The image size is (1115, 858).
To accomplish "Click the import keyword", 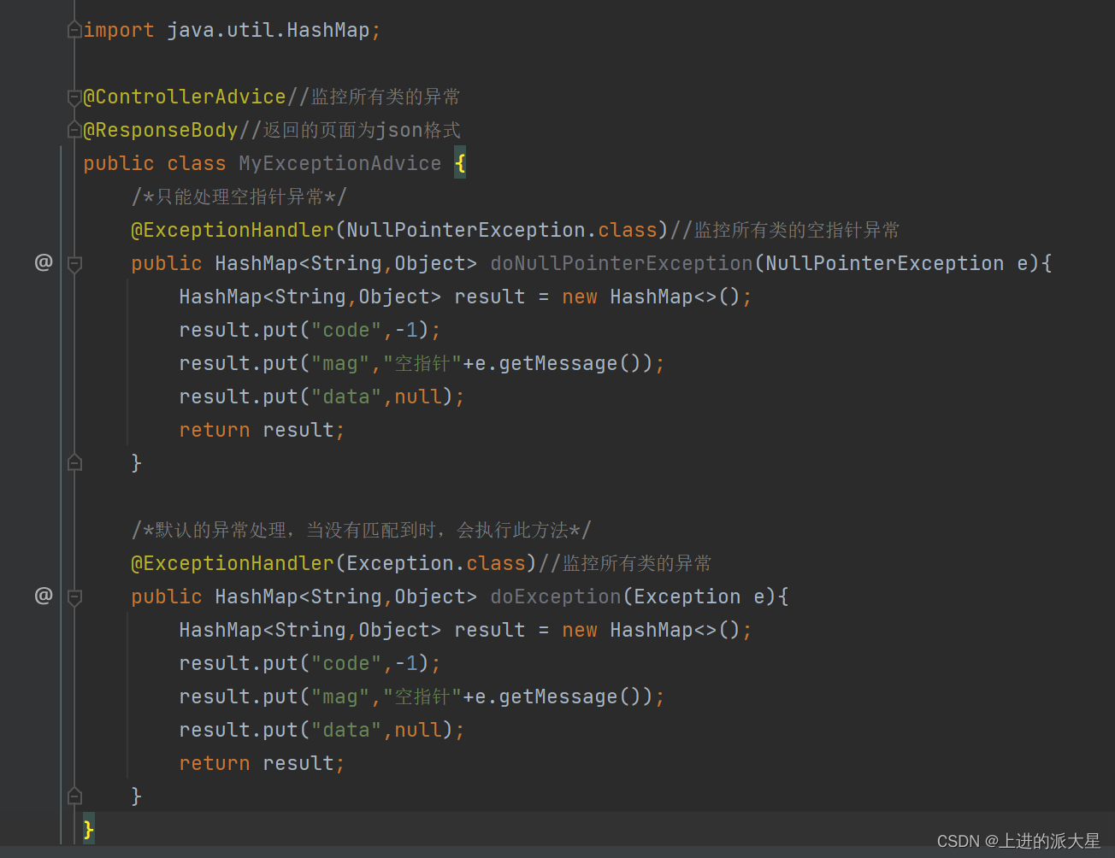I will [x=119, y=30].
